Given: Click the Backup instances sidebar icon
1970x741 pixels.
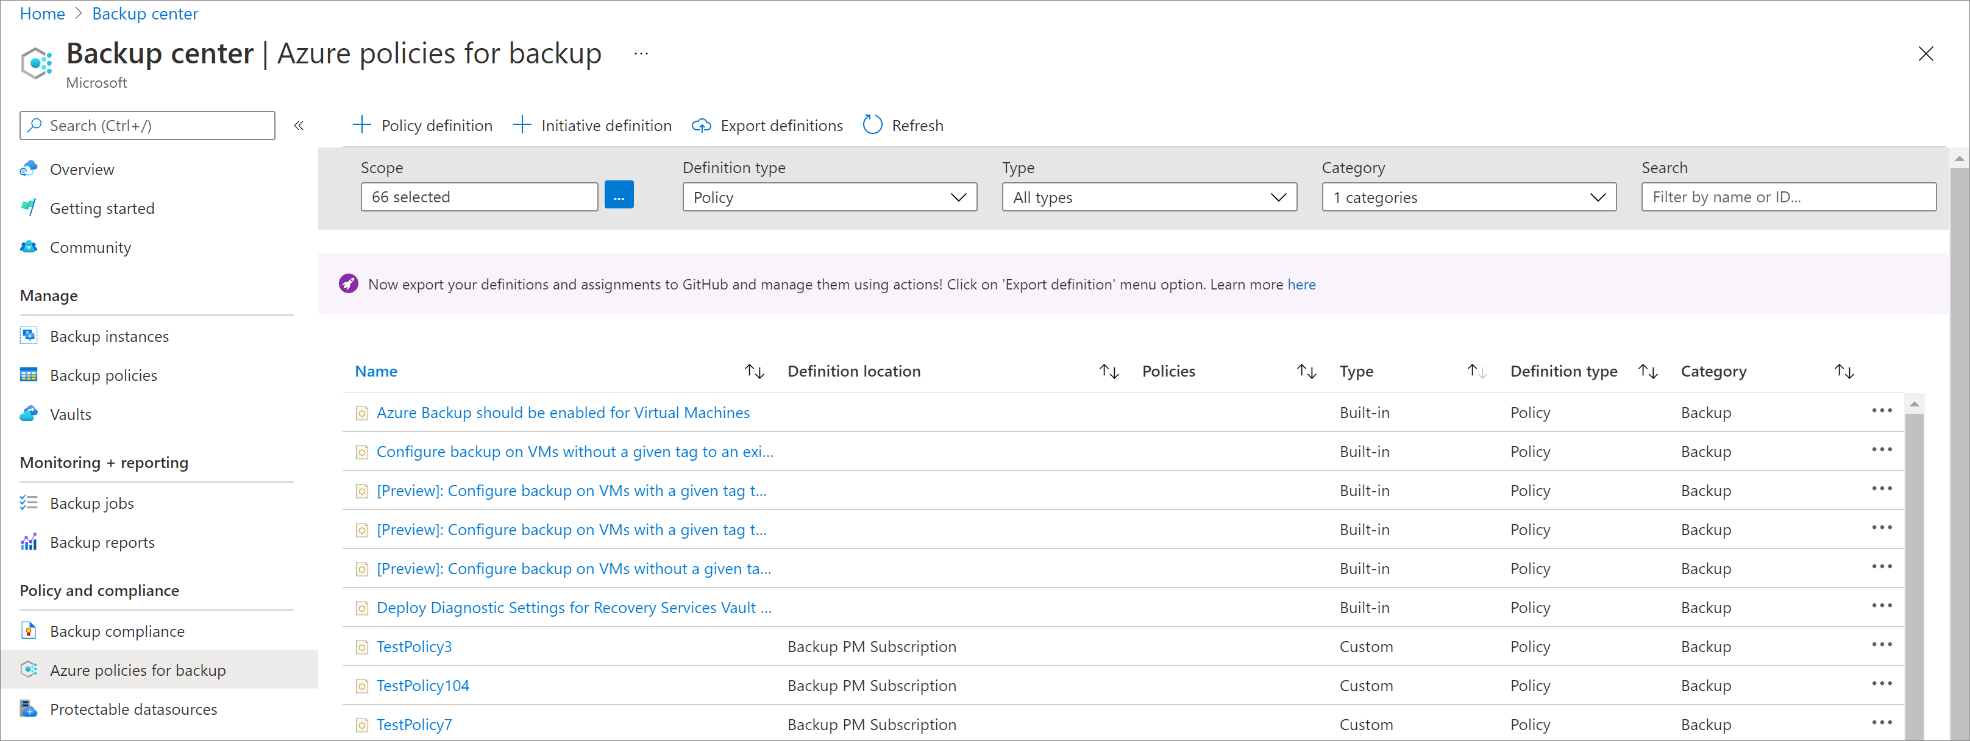Looking at the screenshot, I should [27, 335].
